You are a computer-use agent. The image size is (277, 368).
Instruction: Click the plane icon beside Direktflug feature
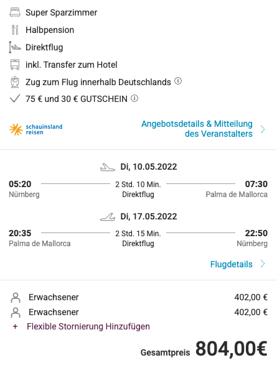click(15, 47)
